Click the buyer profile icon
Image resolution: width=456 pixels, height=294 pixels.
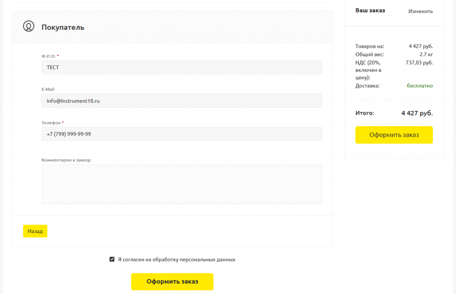coord(28,26)
